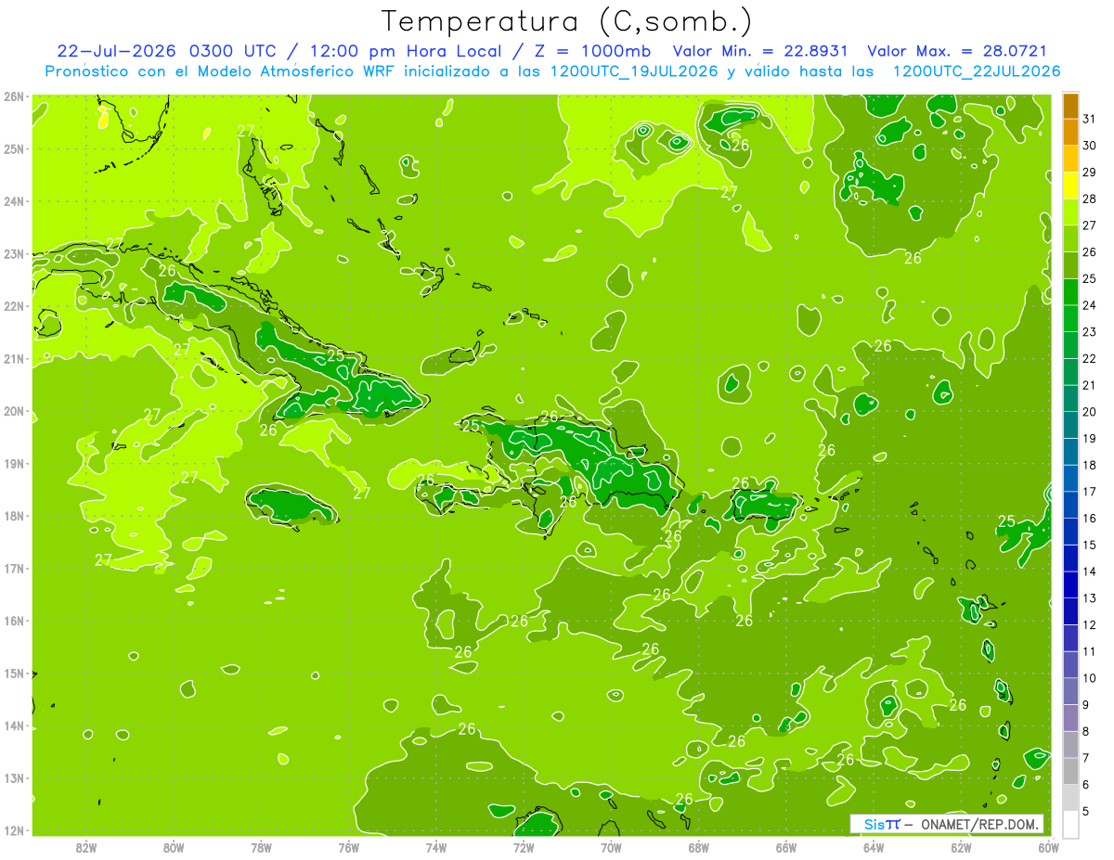
Task: Click the "6" value on color scale
Action: (x=1086, y=784)
